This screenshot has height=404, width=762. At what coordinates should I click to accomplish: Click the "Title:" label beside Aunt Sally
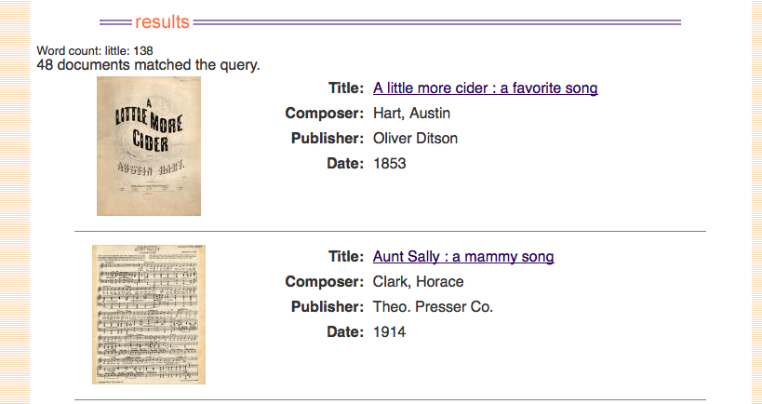coord(346,257)
